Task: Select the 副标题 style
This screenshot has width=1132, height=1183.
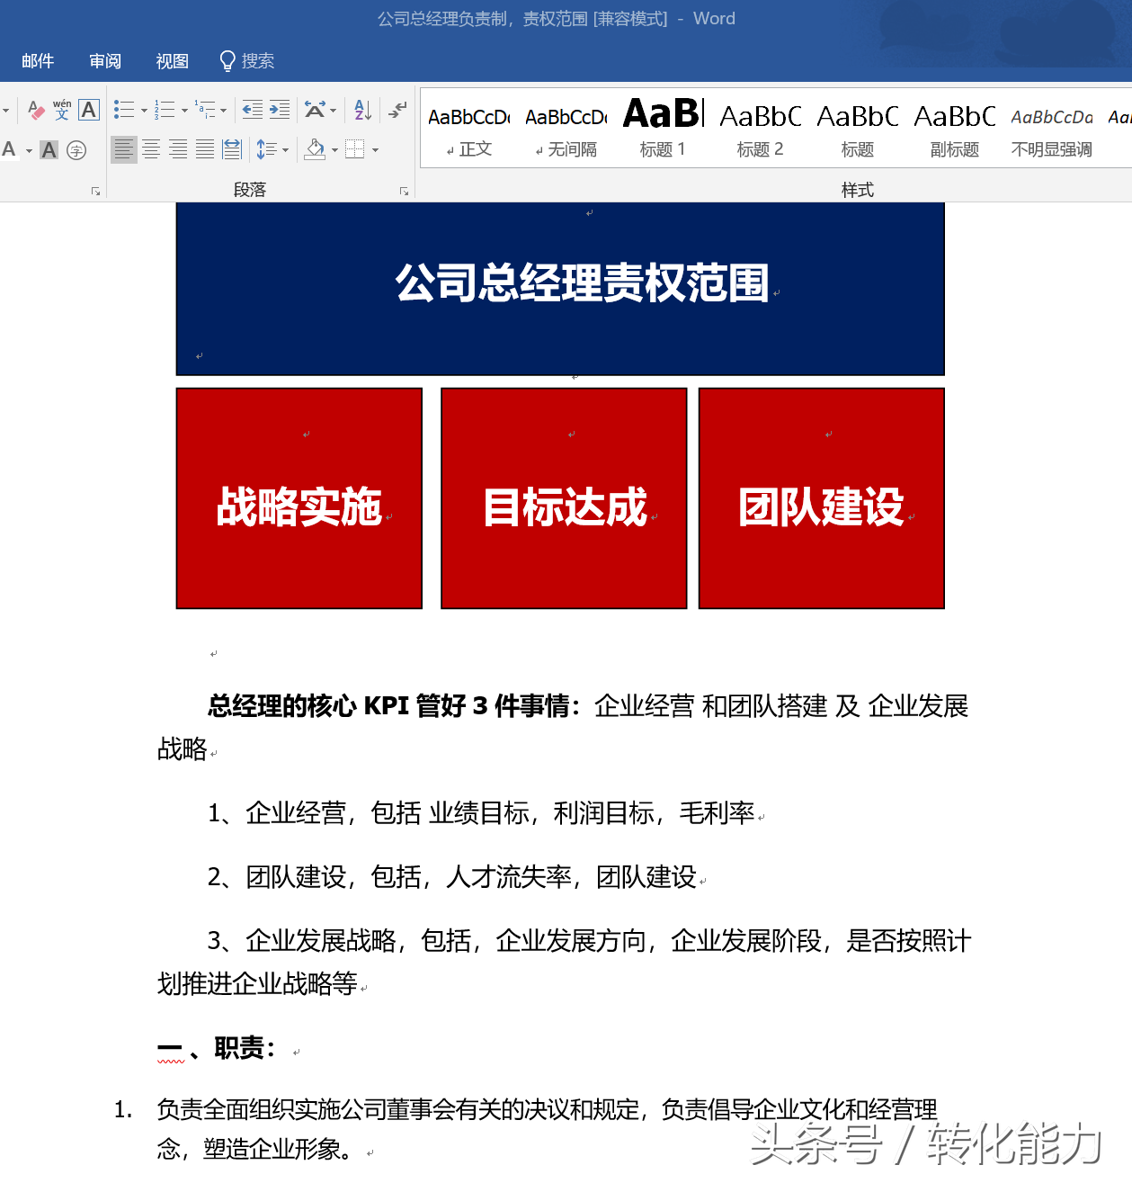Action: 953,126
